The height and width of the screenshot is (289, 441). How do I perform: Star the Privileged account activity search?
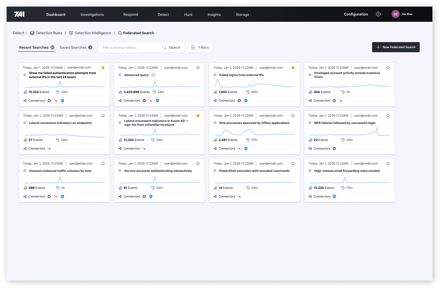pos(388,68)
